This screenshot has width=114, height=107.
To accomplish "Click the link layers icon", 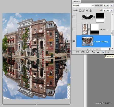I will tap(77, 52).
